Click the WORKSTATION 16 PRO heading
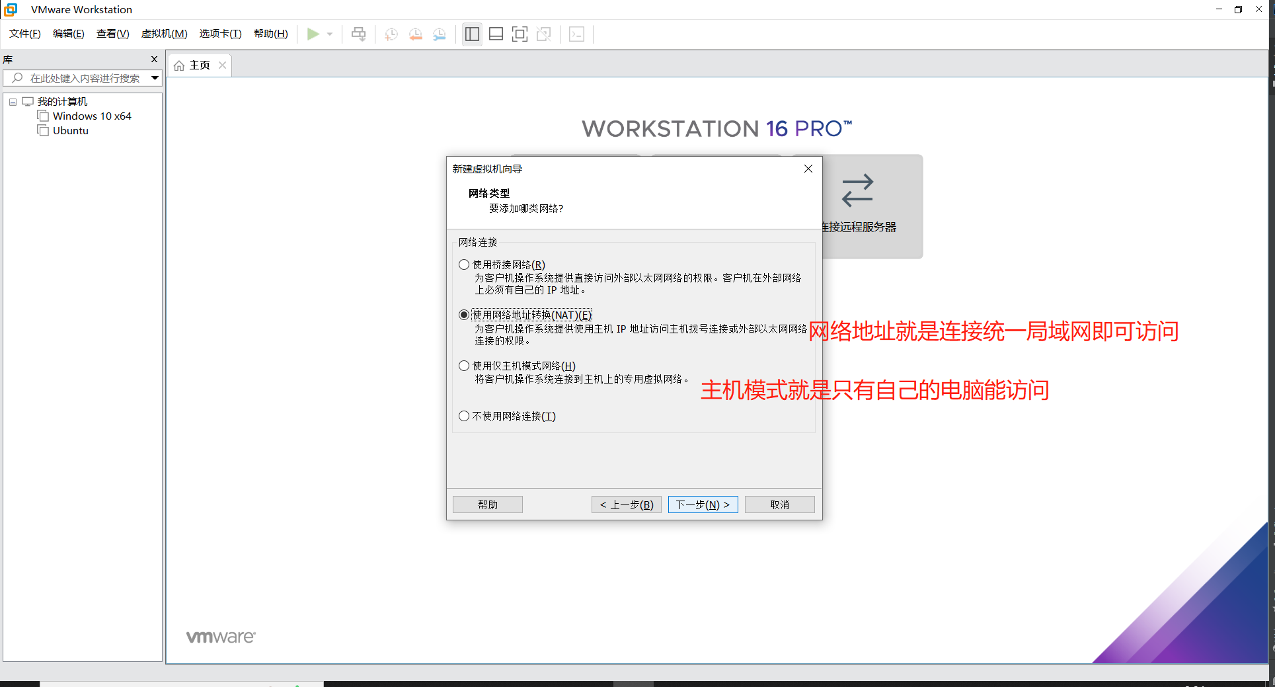1275x687 pixels. (717, 128)
